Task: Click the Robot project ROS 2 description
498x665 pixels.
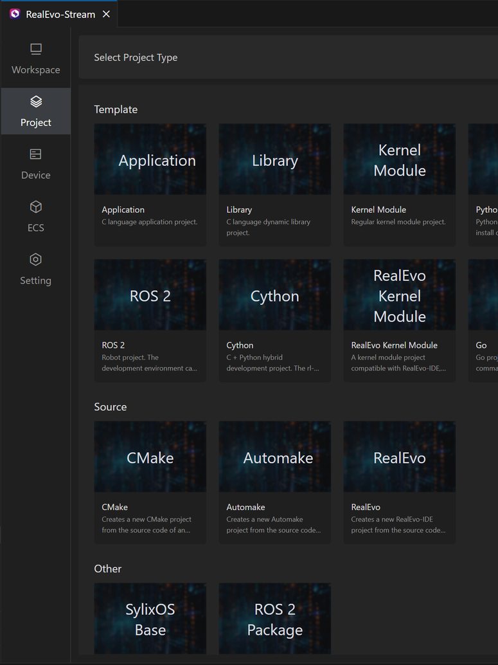Action: point(149,363)
